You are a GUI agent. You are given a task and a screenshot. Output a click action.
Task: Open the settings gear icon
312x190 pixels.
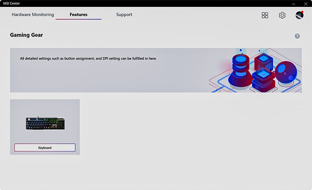[282, 15]
